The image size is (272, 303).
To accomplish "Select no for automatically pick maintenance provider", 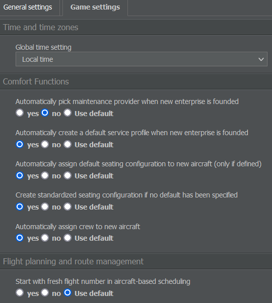I will coord(45,113).
